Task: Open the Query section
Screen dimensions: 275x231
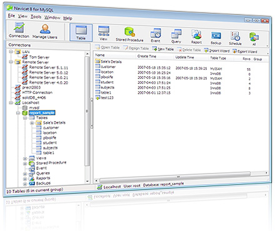Action: tap(176, 36)
